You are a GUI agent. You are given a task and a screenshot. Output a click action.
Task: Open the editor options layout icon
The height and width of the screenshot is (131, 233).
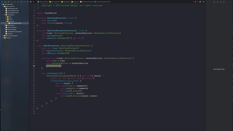click(x=200, y=2)
